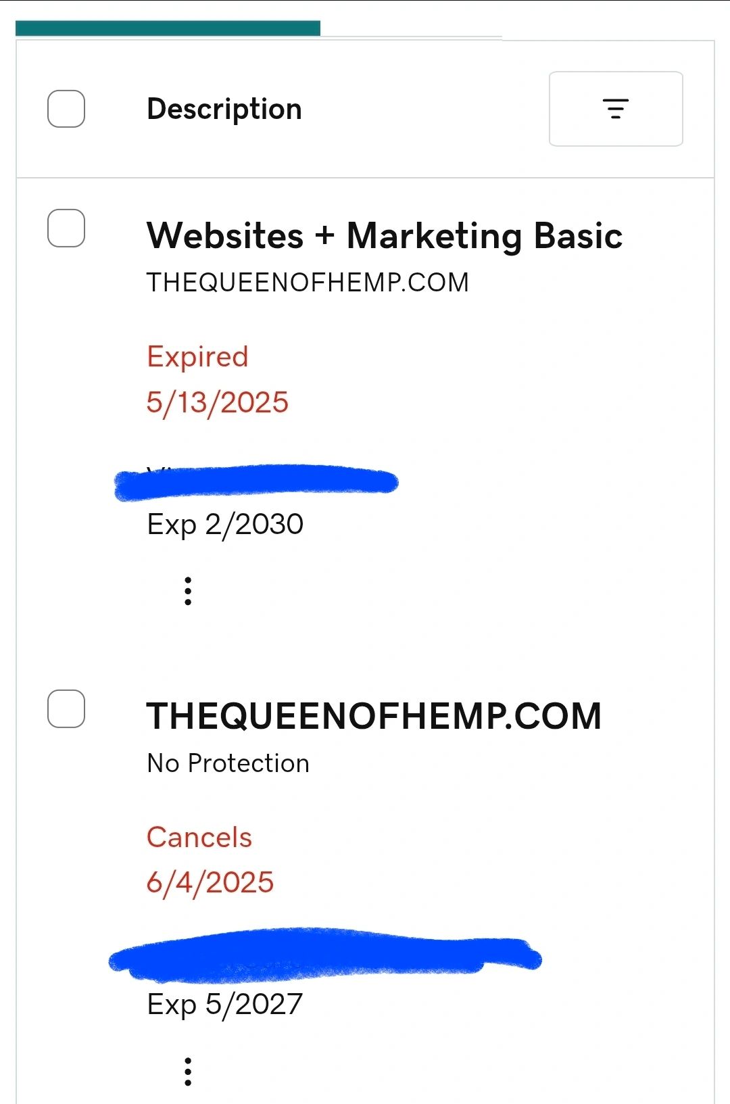730x1104 pixels.
Task: Click the Exp 5/2027 payment text
Action: [x=224, y=1004]
